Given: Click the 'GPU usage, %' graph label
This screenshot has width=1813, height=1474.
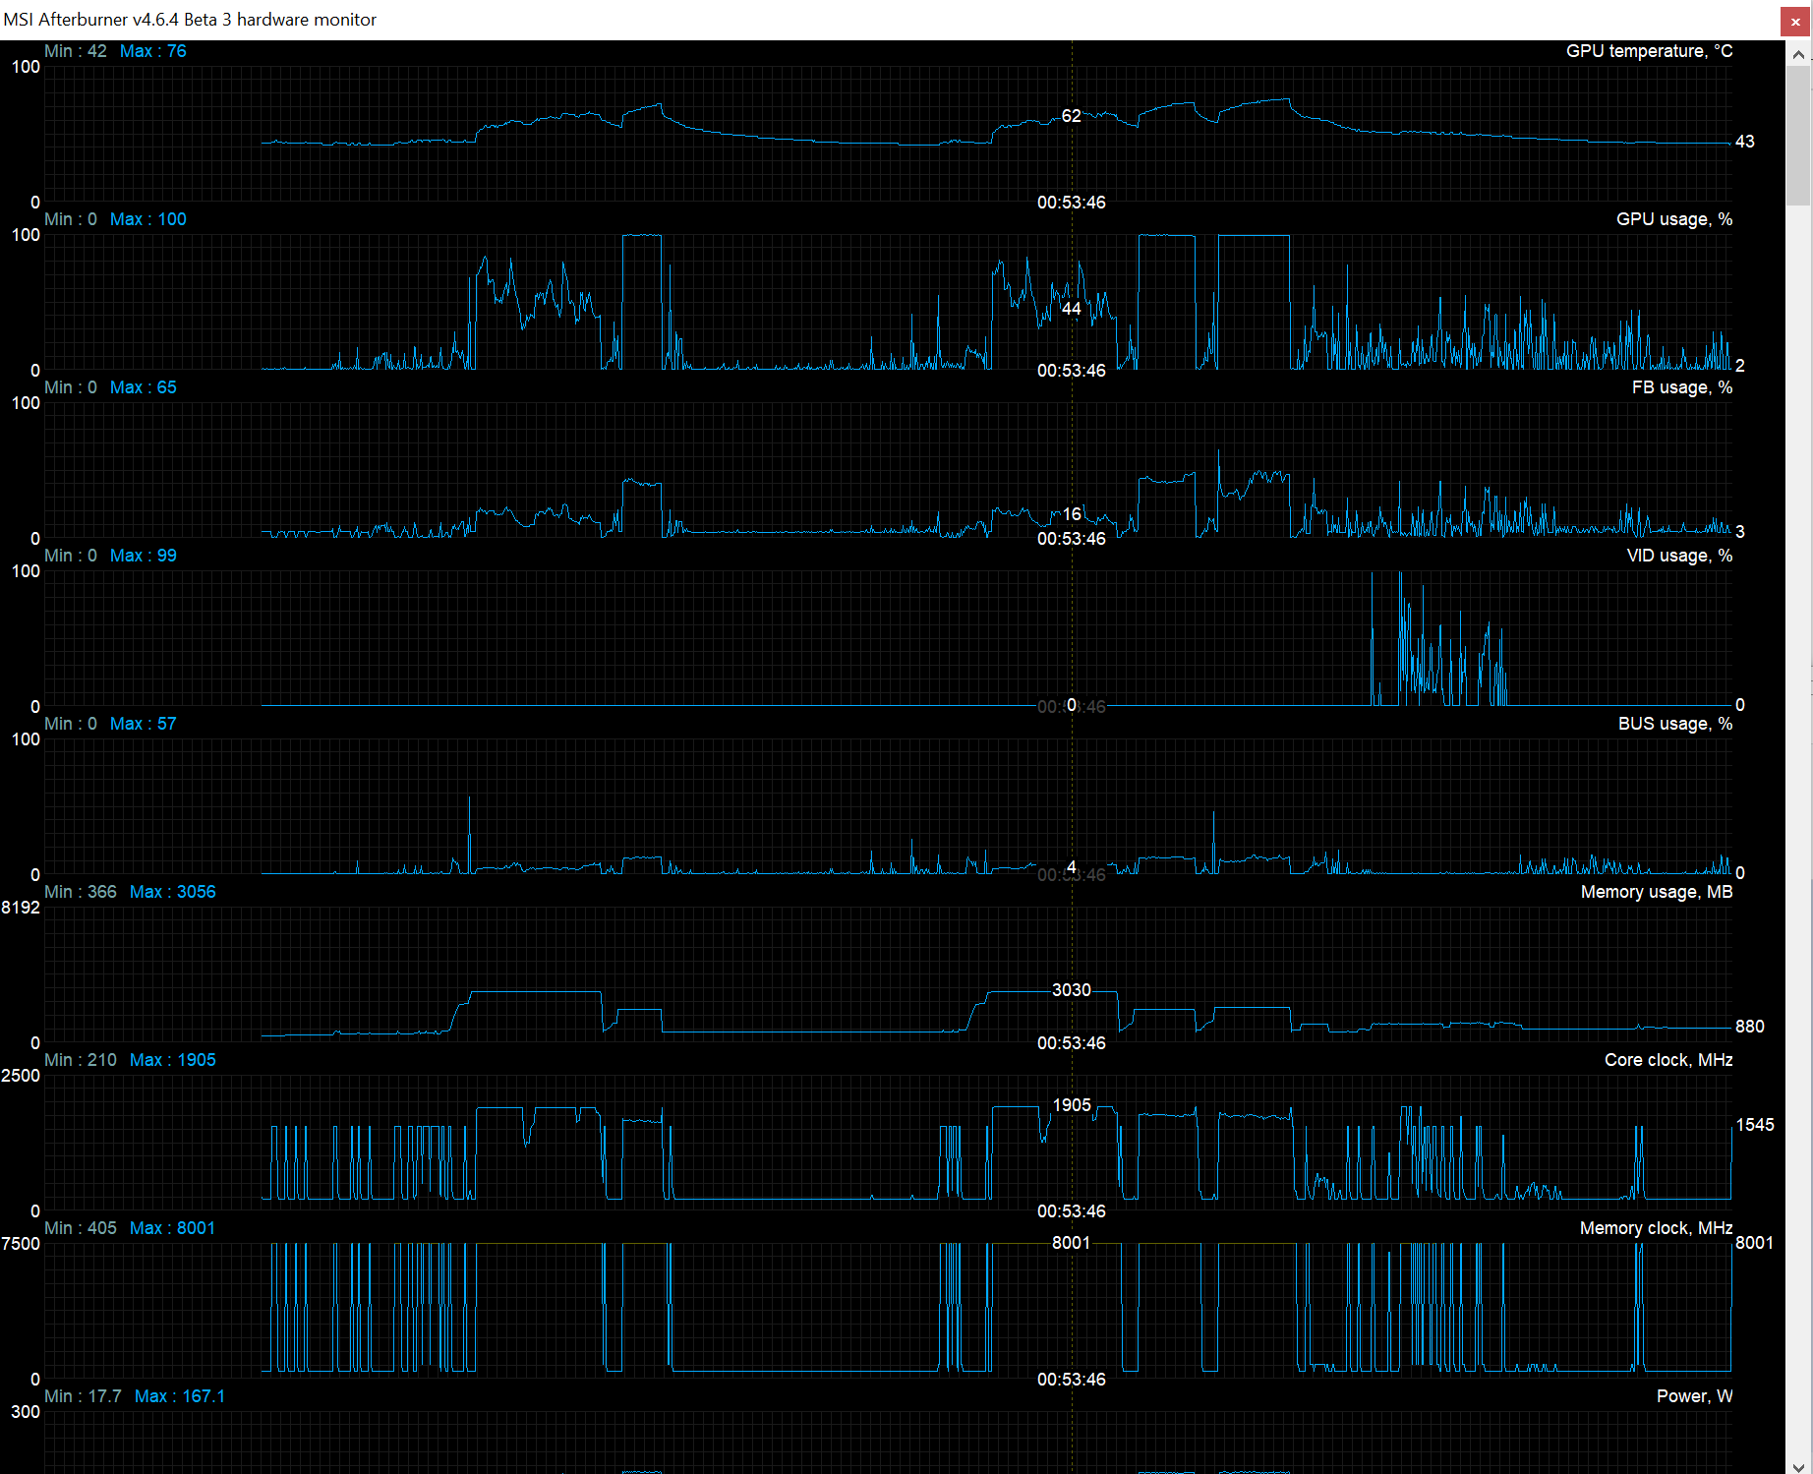Looking at the screenshot, I should [1674, 219].
